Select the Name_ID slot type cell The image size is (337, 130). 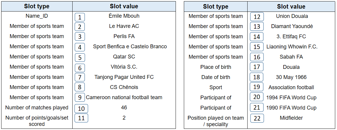click(37, 16)
